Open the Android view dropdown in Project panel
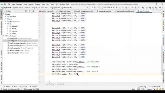 (9, 11)
